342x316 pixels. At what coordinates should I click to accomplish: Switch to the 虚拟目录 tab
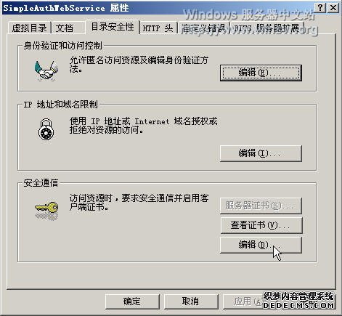(x=29, y=28)
